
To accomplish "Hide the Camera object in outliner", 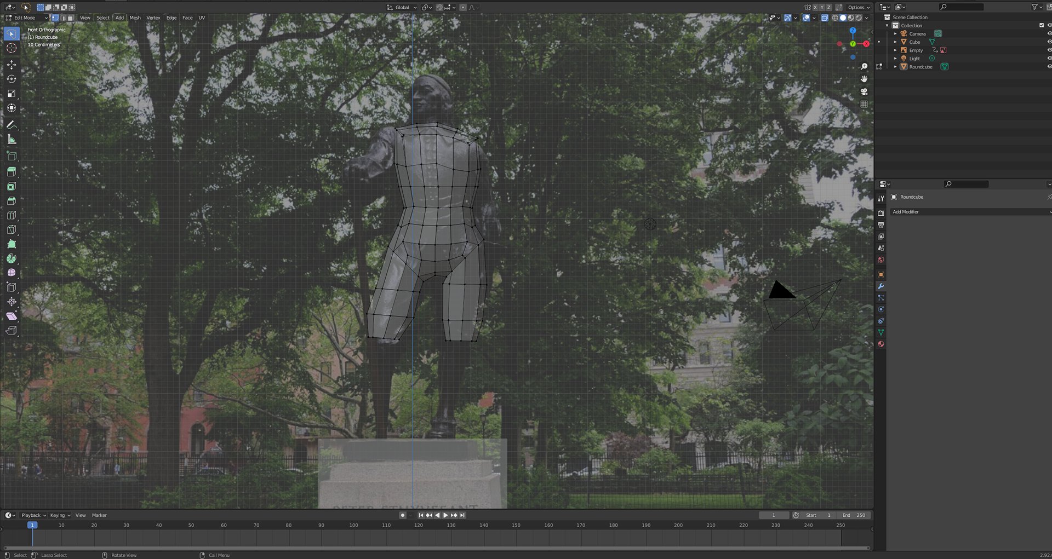I will point(1049,33).
